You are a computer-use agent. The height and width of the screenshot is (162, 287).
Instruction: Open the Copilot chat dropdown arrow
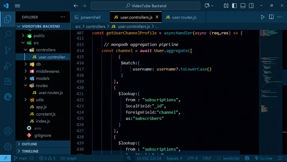(x=212, y=6)
